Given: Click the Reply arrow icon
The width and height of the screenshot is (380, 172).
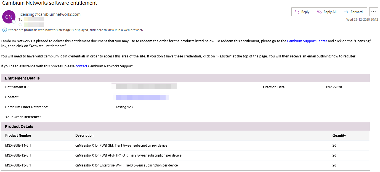Looking at the screenshot, I should [297, 12].
